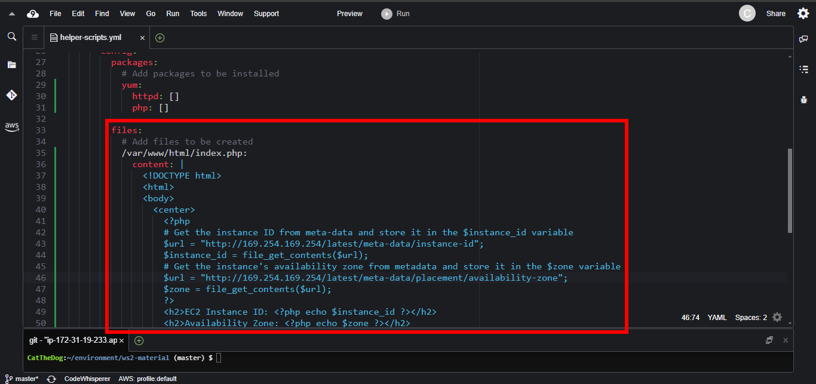816x384 pixels.
Task: Open the Outline list icon on right sidebar
Action: click(x=803, y=69)
